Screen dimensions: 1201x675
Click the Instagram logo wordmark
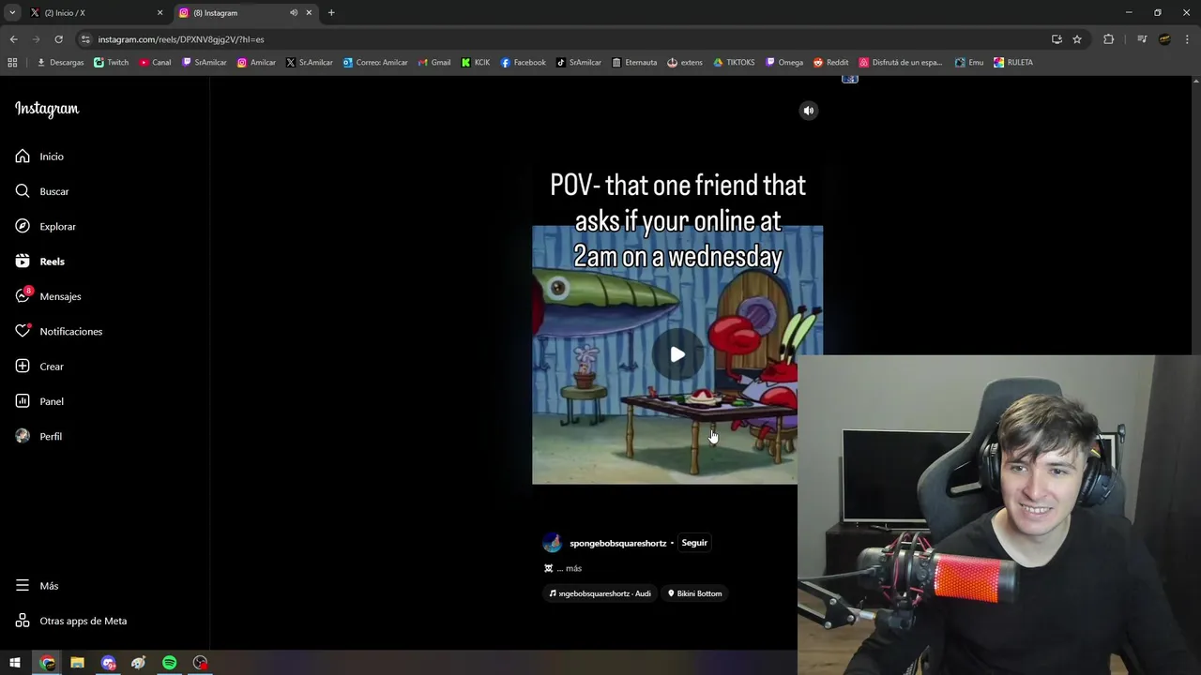click(x=47, y=109)
